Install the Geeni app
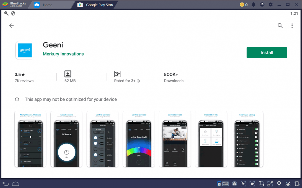 pyautogui.click(x=267, y=52)
